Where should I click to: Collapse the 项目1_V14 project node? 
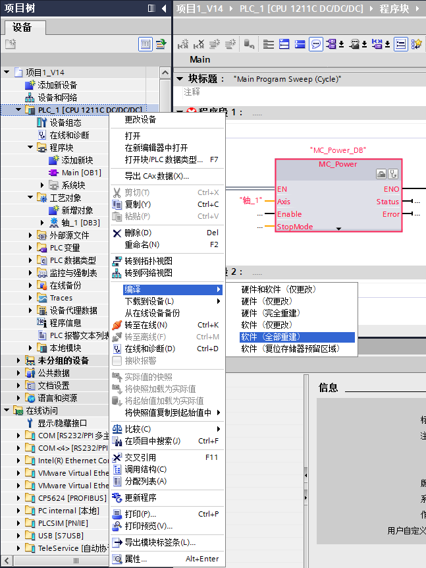coord(7,72)
